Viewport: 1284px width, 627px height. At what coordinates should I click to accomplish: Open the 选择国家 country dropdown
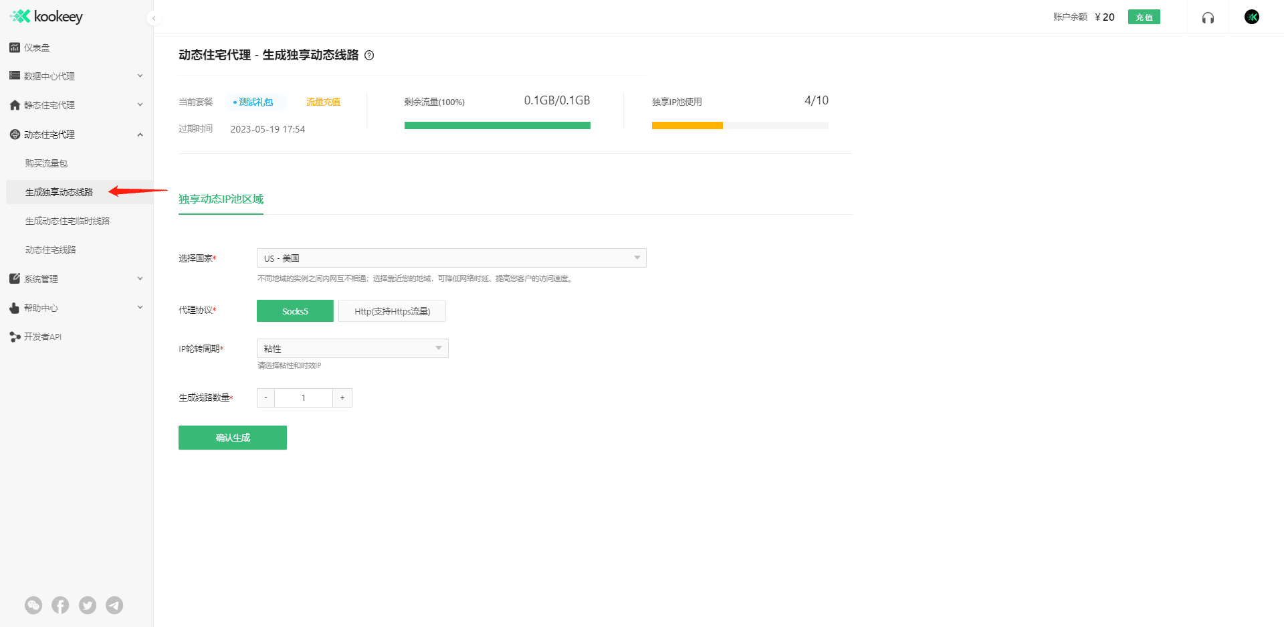tap(451, 258)
